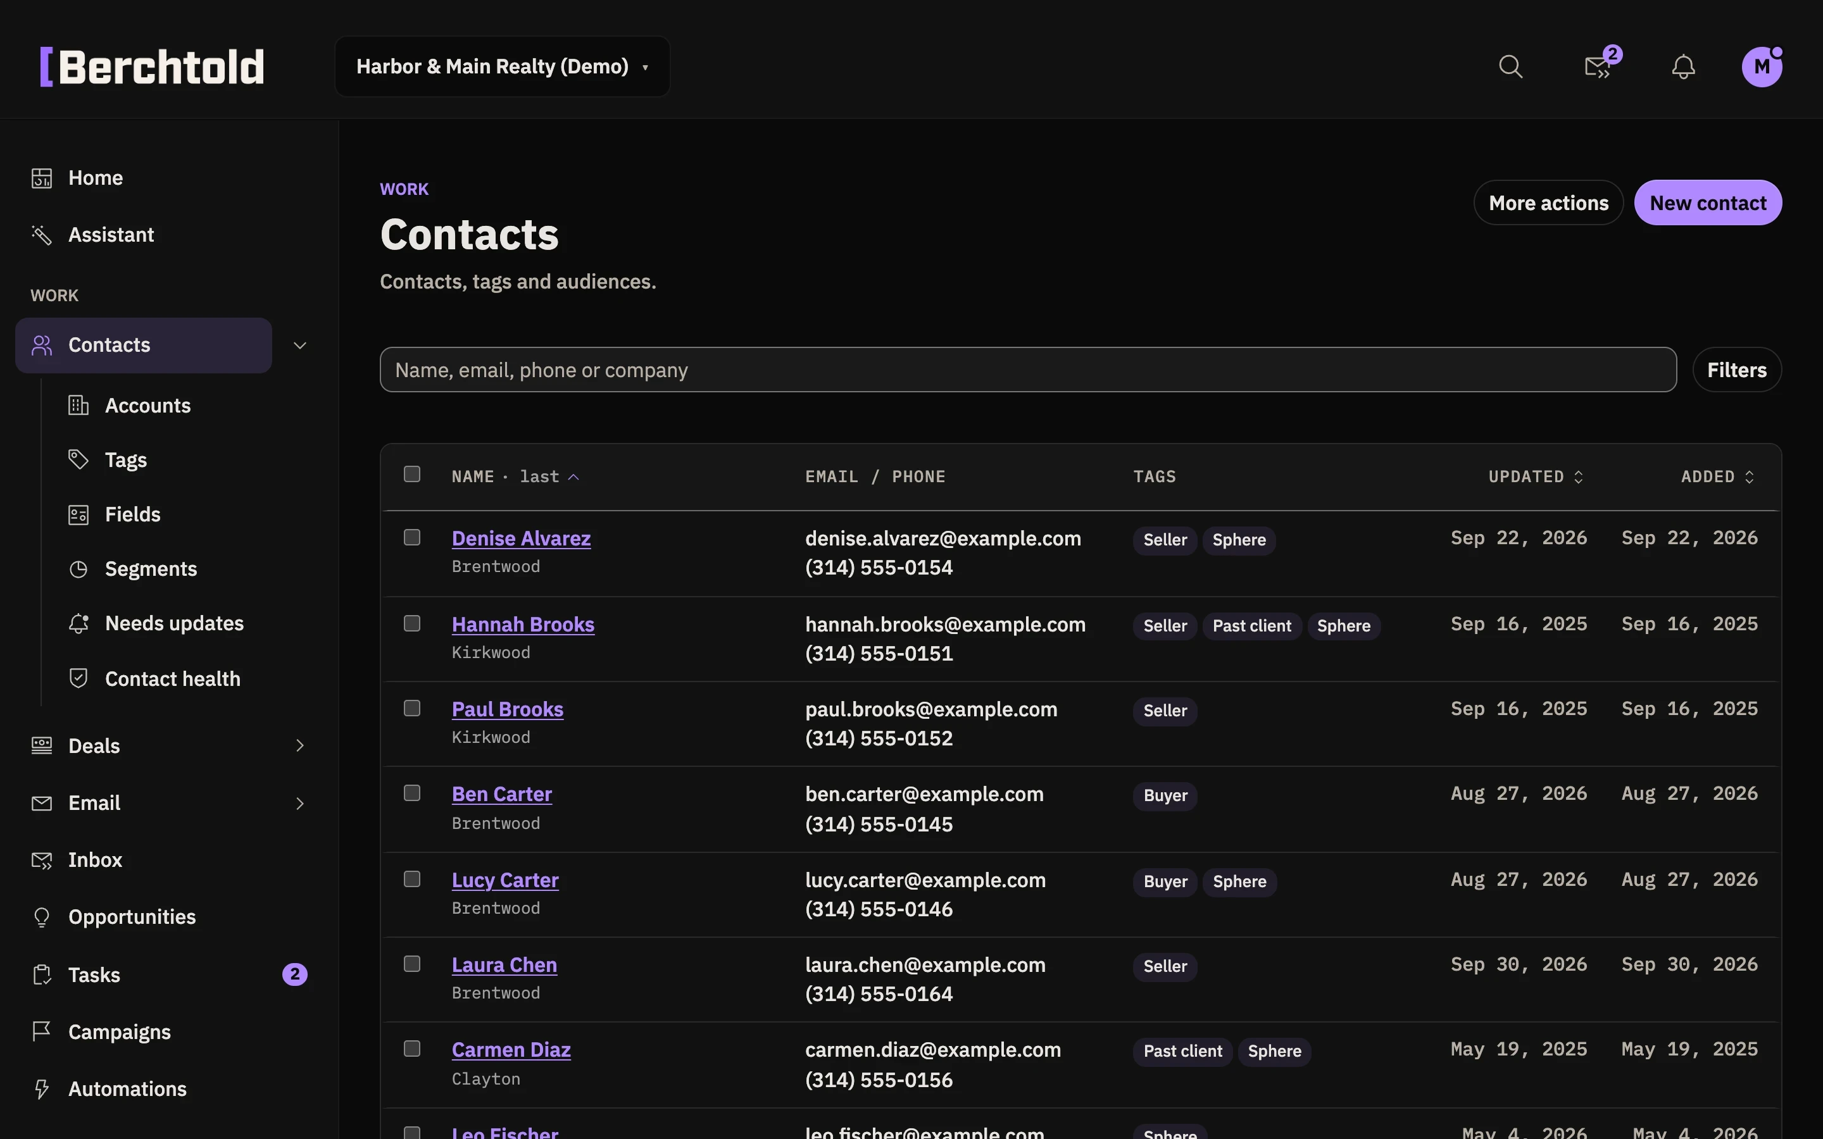Expand the Deals submenu chevron
This screenshot has height=1139, width=1823.
coord(300,746)
